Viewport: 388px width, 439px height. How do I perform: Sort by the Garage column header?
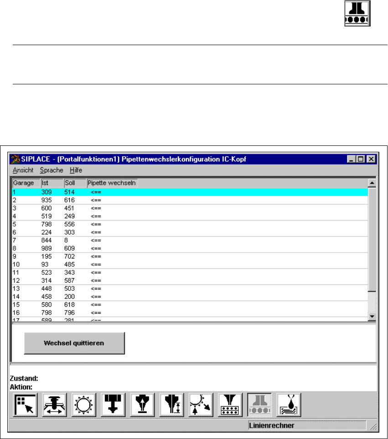pyautogui.click(x=26, y=183)
